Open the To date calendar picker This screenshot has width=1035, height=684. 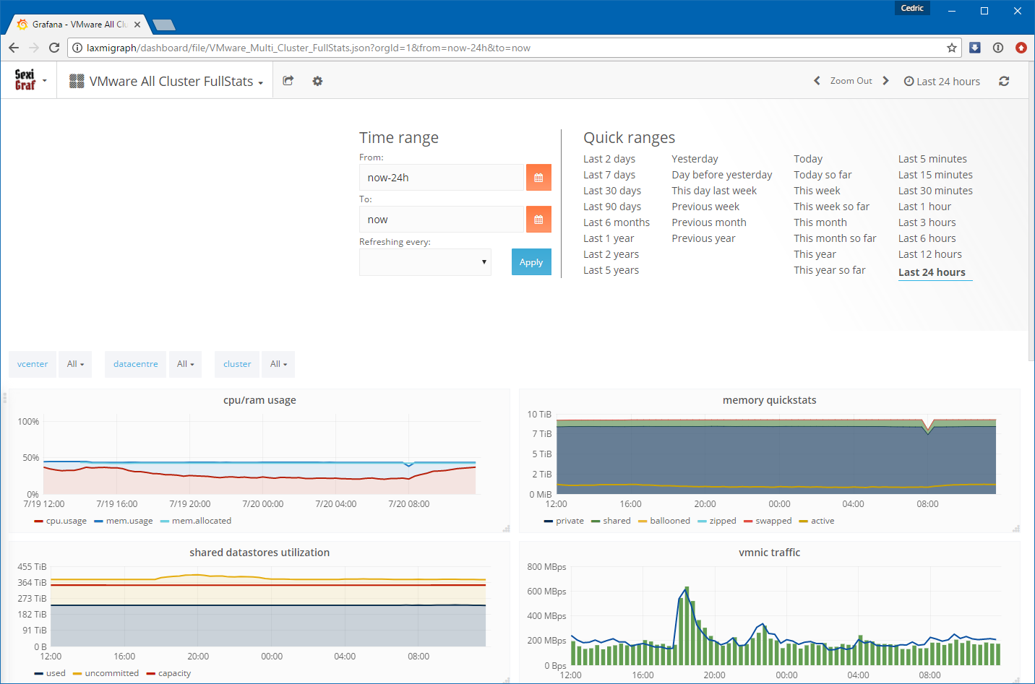point(538,220)
